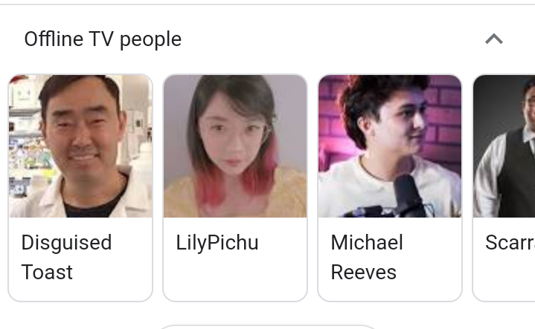
Task: Open the Michael Reeves photo thumbnail
Action: coord(390,146)
